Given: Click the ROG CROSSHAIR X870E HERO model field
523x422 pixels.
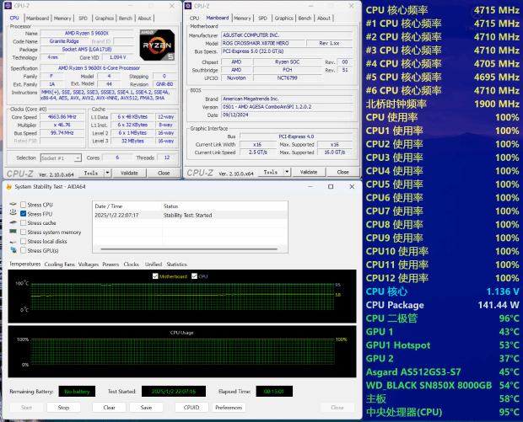Looking at the screenshot, I should tap(263, 43).
